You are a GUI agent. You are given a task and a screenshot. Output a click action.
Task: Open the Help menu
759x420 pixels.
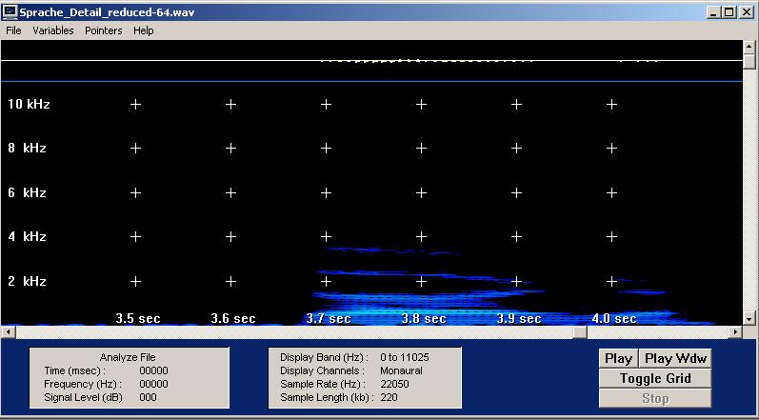[x=144, y=30]
